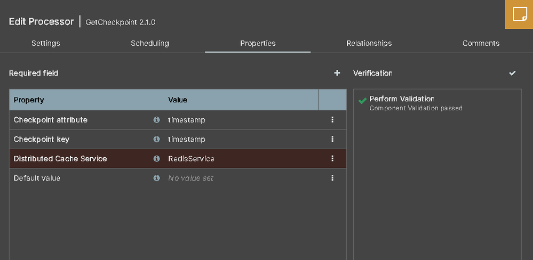Open the Default value row options menu

coord(332,178)
